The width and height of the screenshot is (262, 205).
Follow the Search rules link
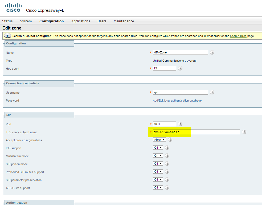[238, 36]
